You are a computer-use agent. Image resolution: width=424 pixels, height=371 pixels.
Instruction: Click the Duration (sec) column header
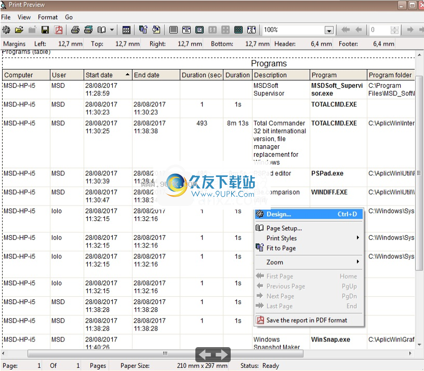pos(202,75)
